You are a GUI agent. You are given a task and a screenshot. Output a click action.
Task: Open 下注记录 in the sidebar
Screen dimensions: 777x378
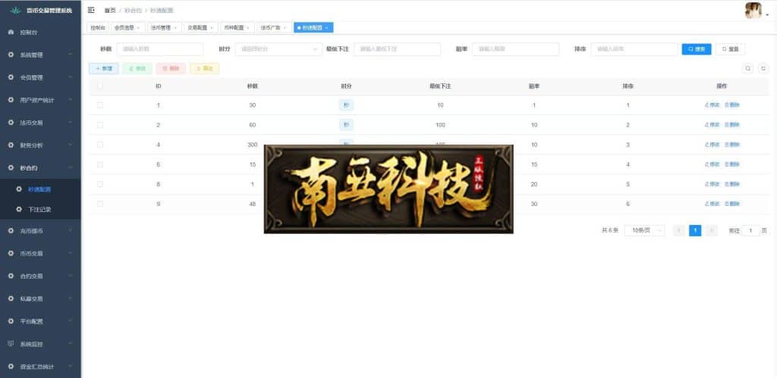pos(40,209)
